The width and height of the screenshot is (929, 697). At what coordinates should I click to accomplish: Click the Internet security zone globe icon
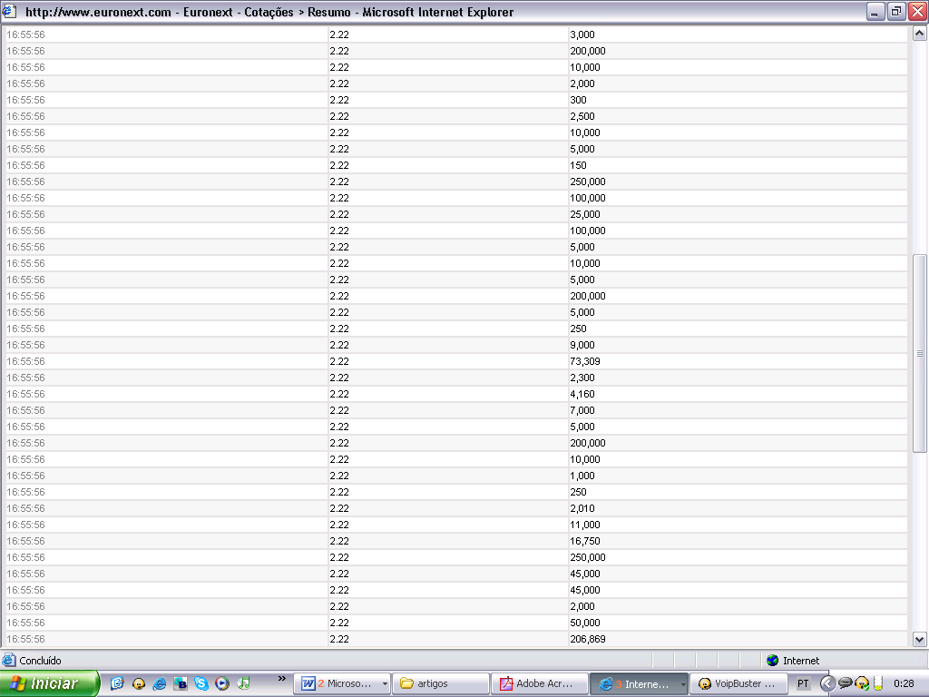tap(772, 661)
